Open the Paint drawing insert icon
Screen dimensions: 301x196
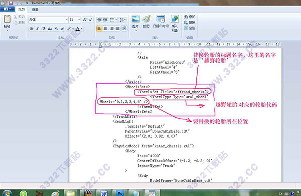pos(146,19)
